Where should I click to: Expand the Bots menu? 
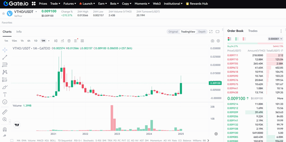(x=114, y=4)
